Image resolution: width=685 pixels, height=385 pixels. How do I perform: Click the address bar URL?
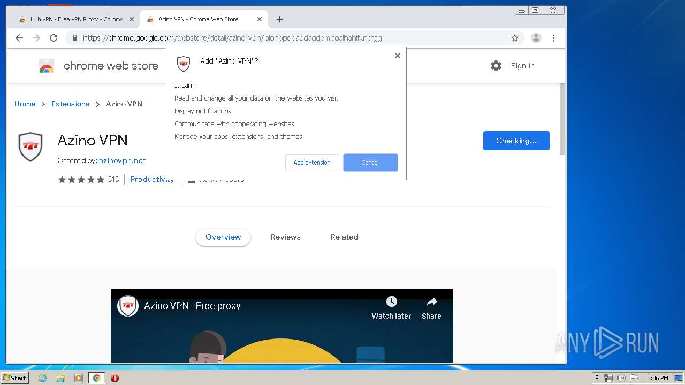pos(232,38)
